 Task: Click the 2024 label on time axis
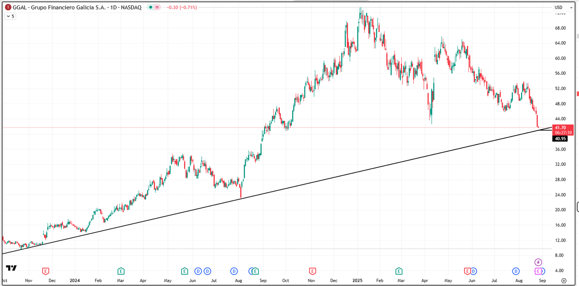click(x=75, y=281)
